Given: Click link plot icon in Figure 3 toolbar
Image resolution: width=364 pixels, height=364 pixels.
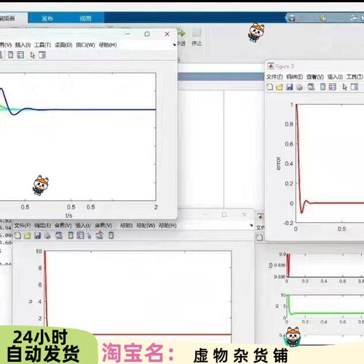Looking at the screenshot, I should pyautogui.click(x=311, y=87).
